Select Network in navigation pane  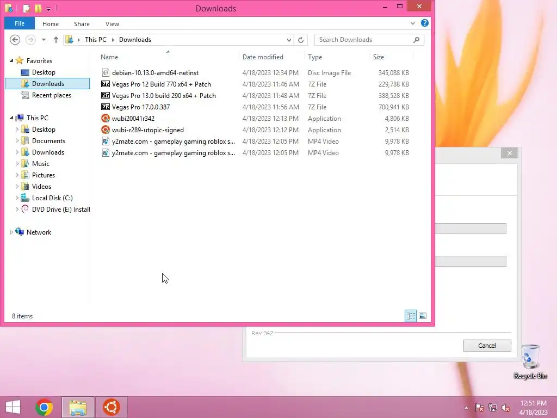click(39, 232)
